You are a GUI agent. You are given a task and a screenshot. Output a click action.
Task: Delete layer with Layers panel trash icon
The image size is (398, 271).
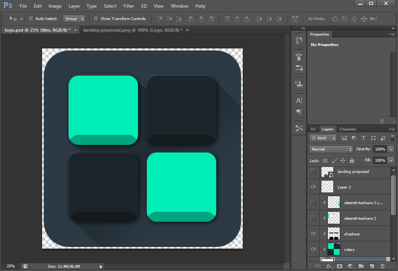point(382,266)
